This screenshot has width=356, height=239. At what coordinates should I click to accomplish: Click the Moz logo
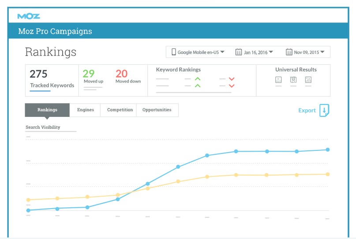point(29,16)
